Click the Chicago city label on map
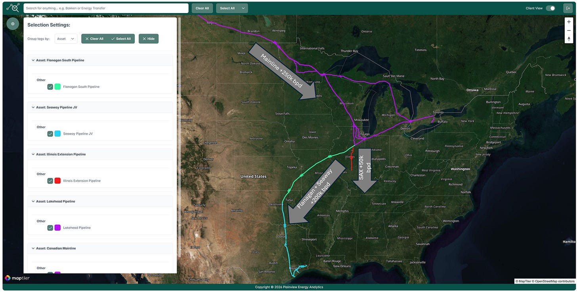The image size is (577, 292). click(364, 134)
